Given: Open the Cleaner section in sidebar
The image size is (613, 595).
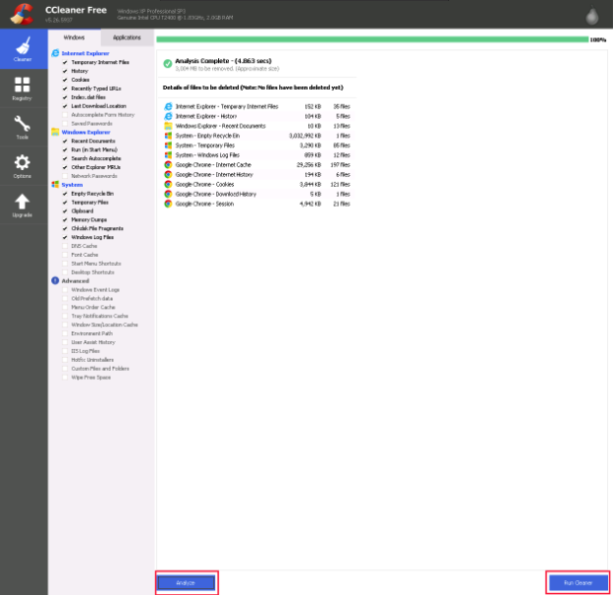Looking at the screenshot, I should [23, 49].
